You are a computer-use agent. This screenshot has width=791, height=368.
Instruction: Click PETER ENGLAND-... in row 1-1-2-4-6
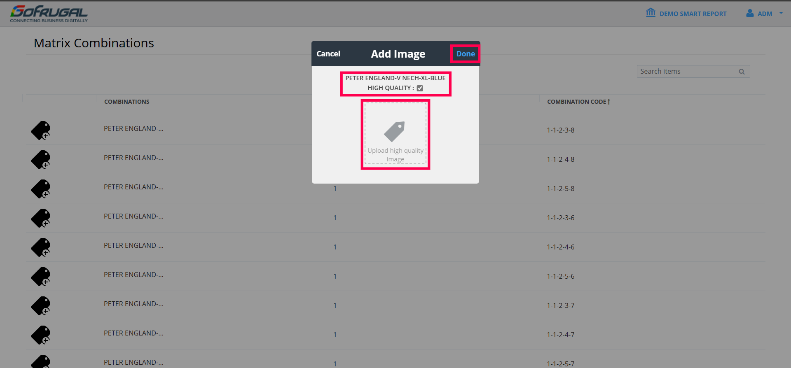133,245
